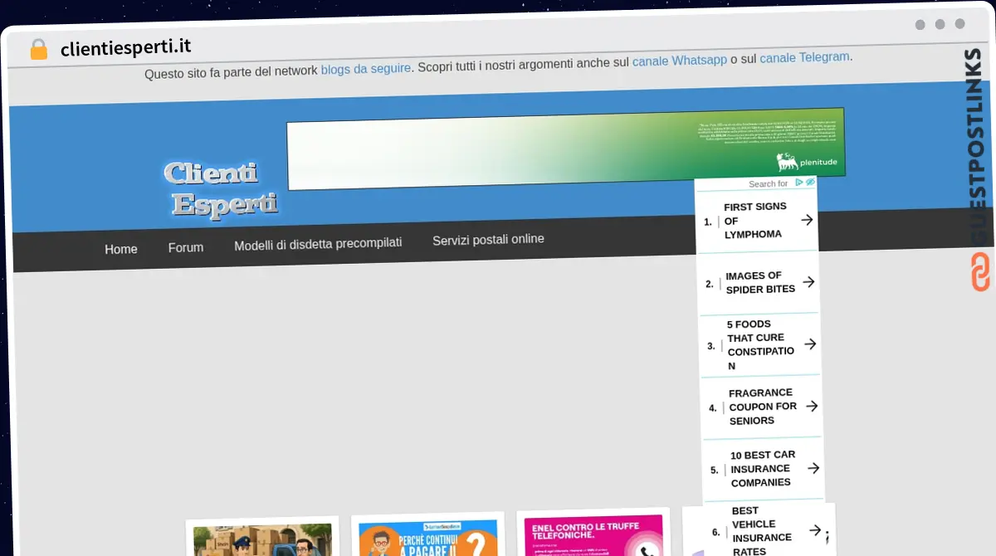The width and height of the screenshot is (996, 556).
Task: Click arrow next to 5 Foods That Cure Constipation
Action: [810, 344]
